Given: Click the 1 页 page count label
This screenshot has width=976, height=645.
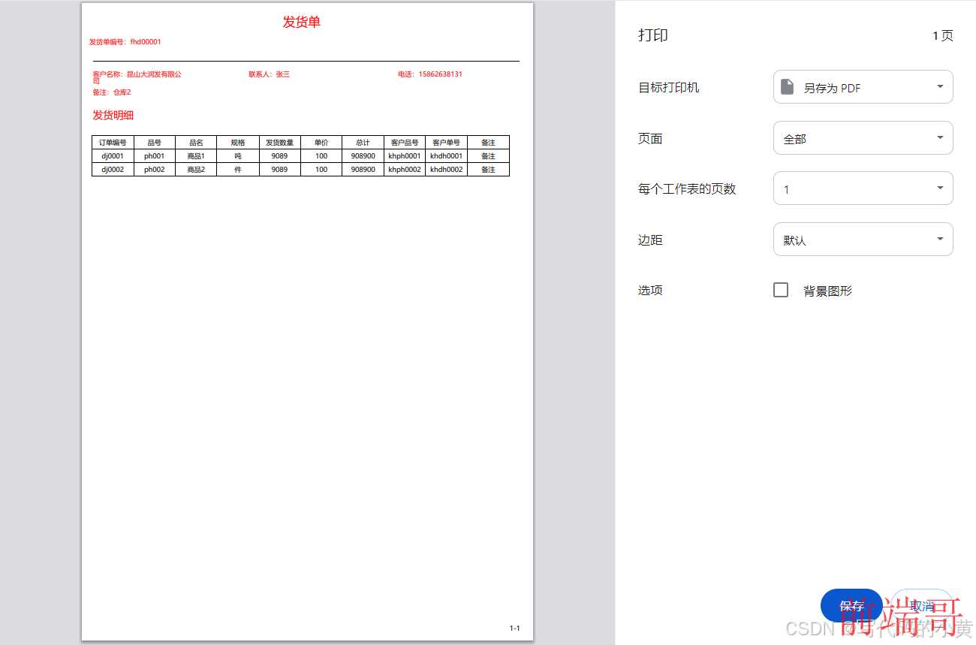Looking at the screenshot, I should click(943, 35).
